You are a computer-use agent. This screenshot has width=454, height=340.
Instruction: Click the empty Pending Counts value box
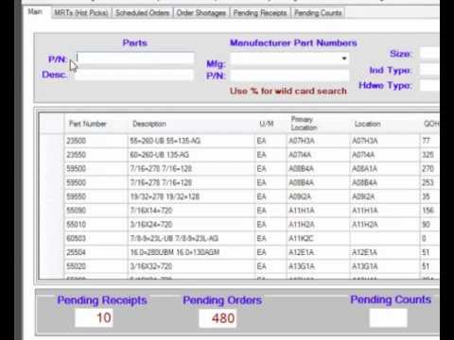pyautogui.click(x=388, y=317)
